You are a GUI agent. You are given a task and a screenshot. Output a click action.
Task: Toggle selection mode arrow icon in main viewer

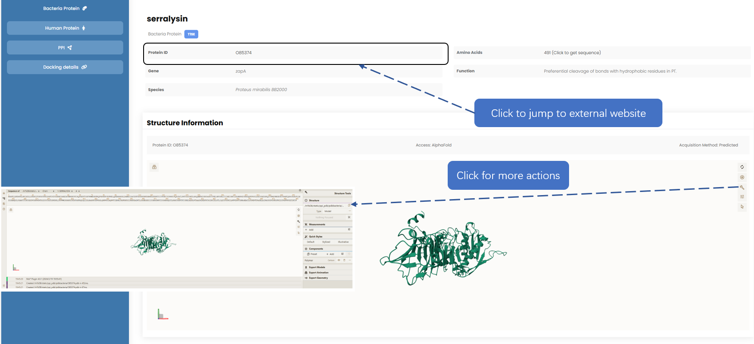point(742,207)
